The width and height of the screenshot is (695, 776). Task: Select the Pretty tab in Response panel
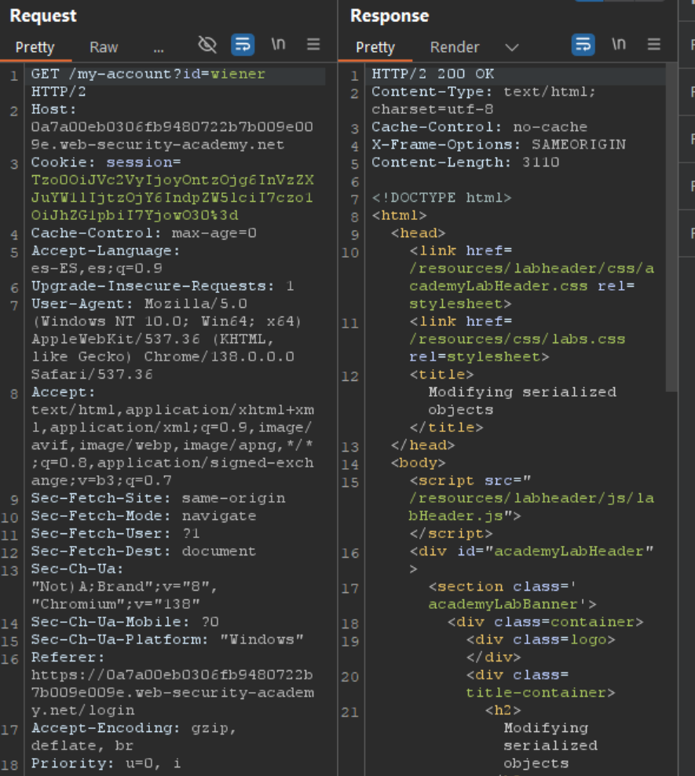click(375, 47)
